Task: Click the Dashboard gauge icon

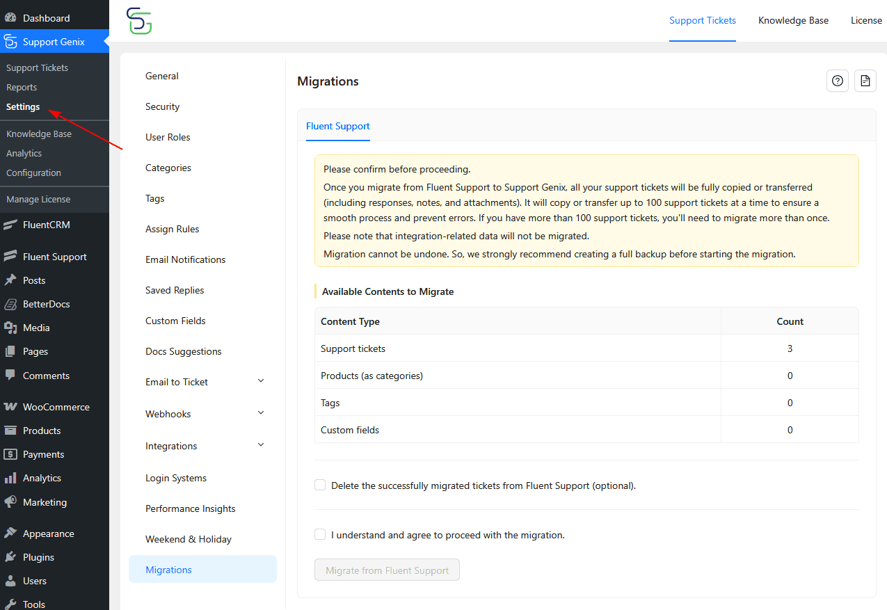Action: click(x=10, y=18)
